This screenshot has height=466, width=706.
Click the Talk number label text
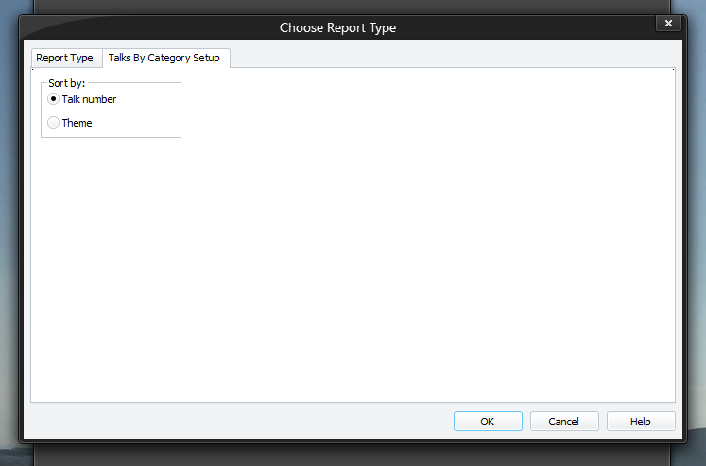click(x=89, y=99)
